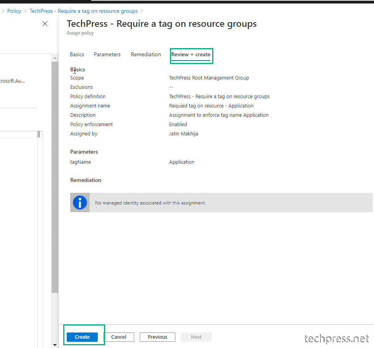
Task: Click the Application parameter value
Action: 182,162
